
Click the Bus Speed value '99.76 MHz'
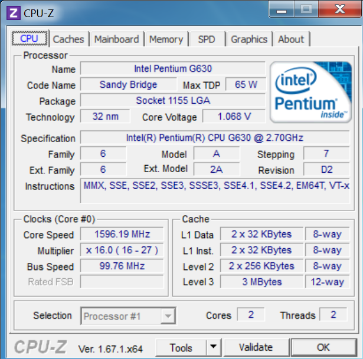point(122,266)
